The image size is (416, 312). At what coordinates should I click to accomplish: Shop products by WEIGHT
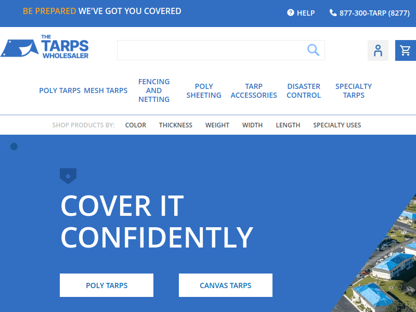217,125
